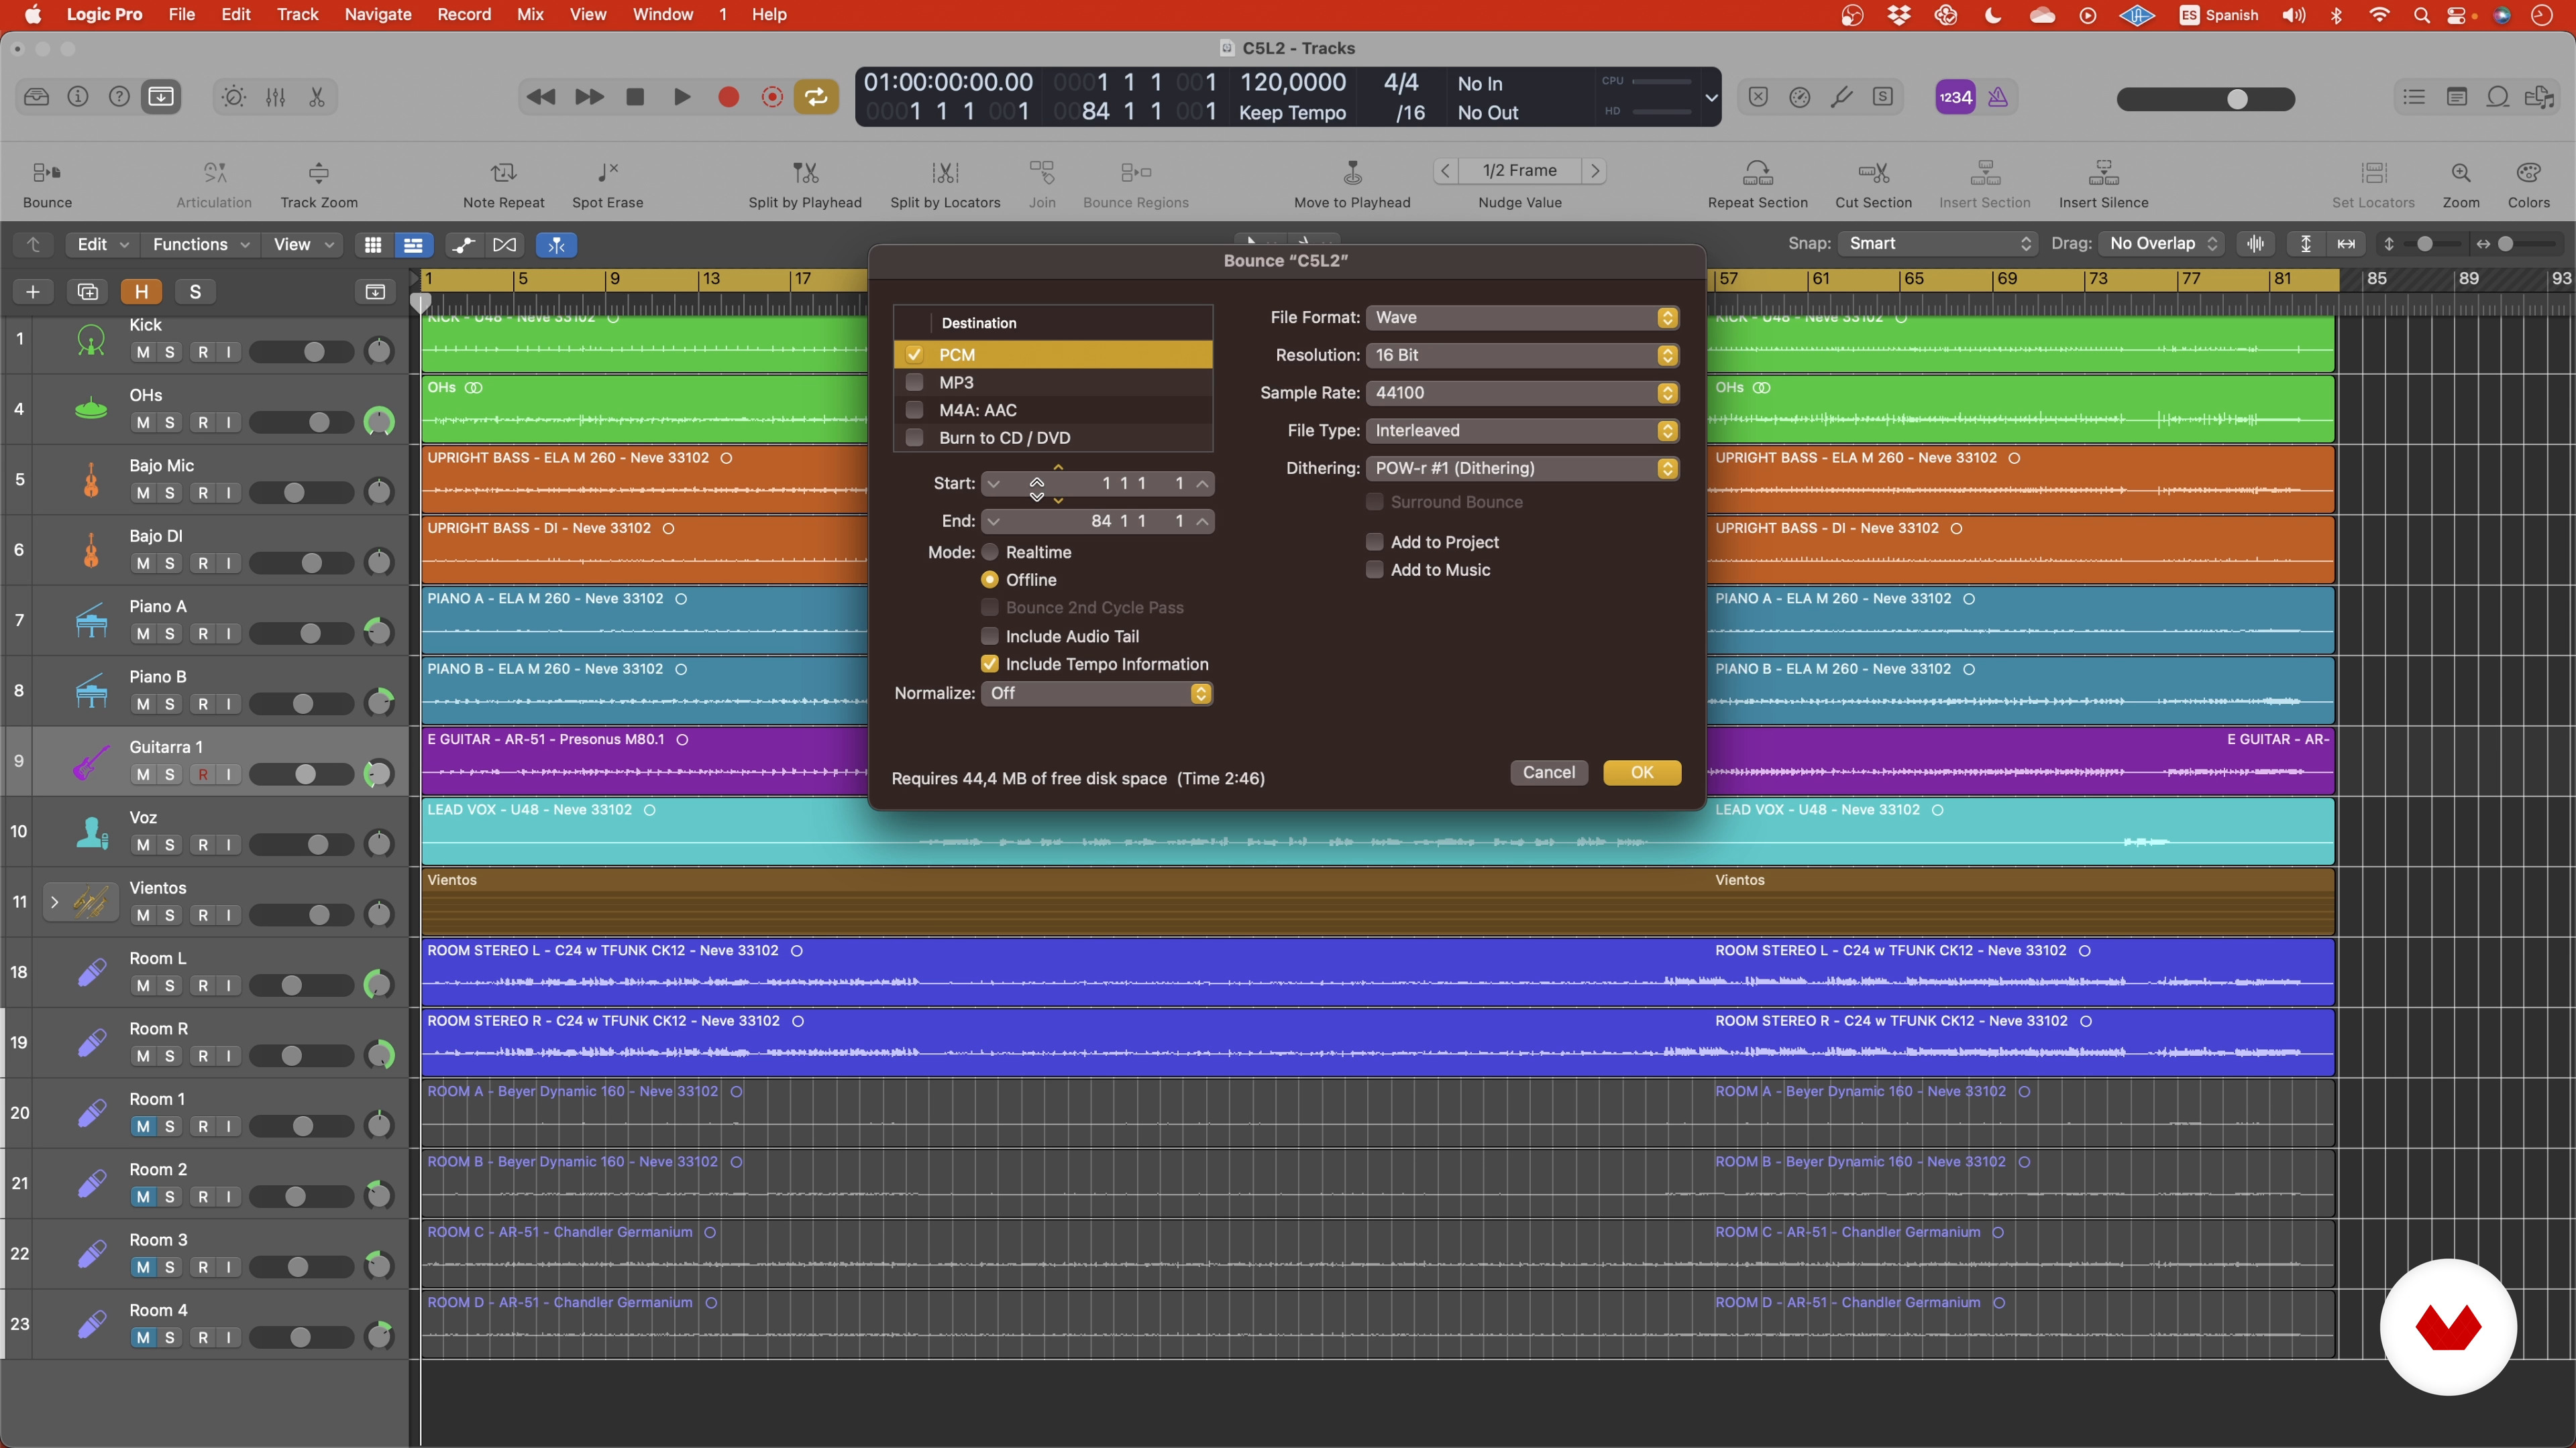
Task: Open the Resolution 16 Bit dropdown
Action: pos(1522,355)
